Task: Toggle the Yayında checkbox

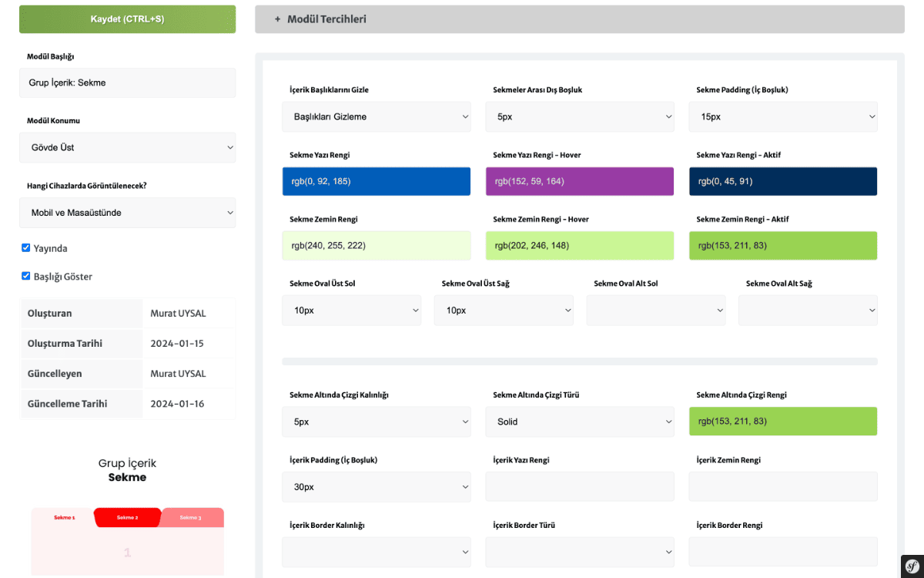Action: [26, 248]
